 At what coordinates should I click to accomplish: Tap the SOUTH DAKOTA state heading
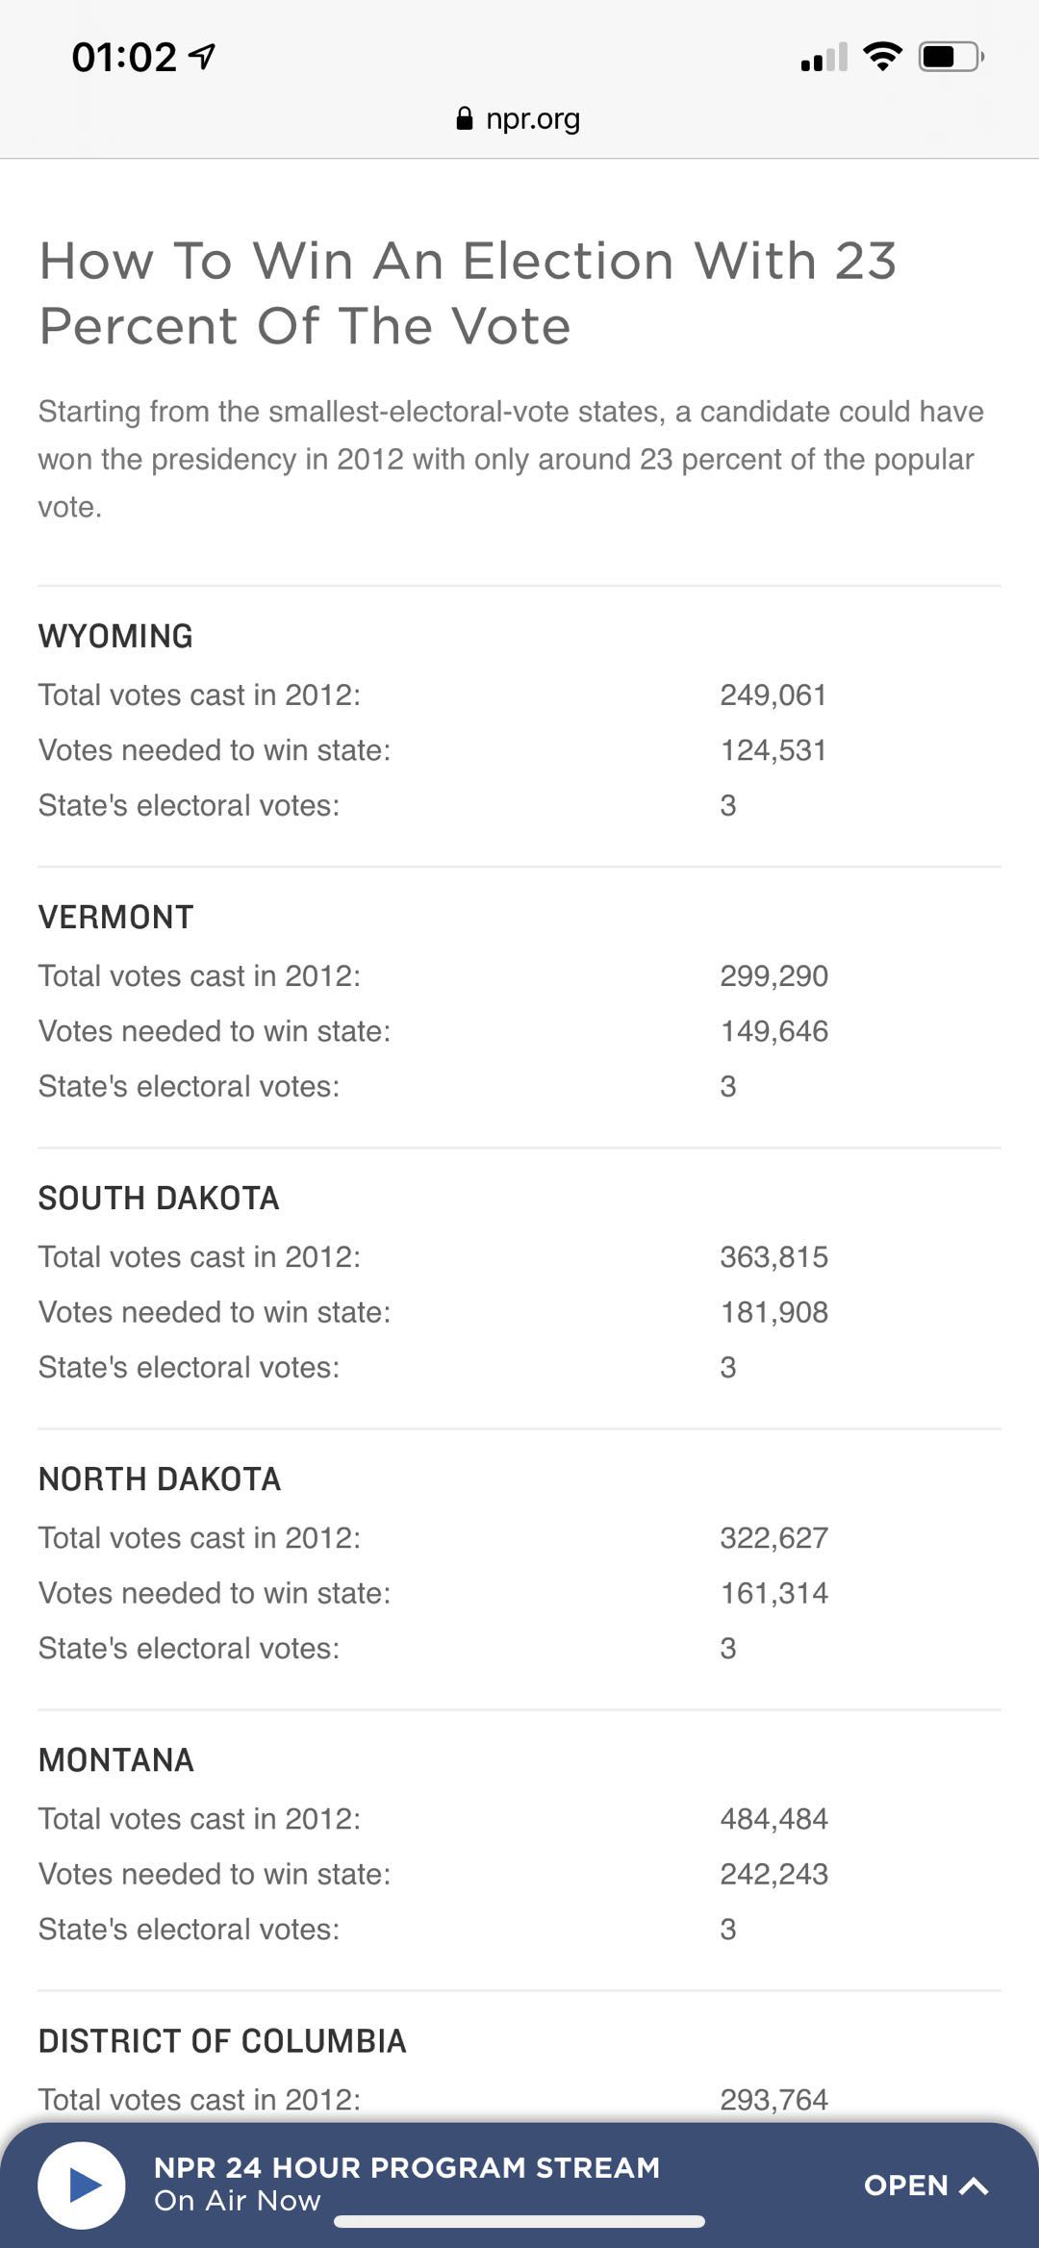pyautogui.click(x=159, y=1198)
